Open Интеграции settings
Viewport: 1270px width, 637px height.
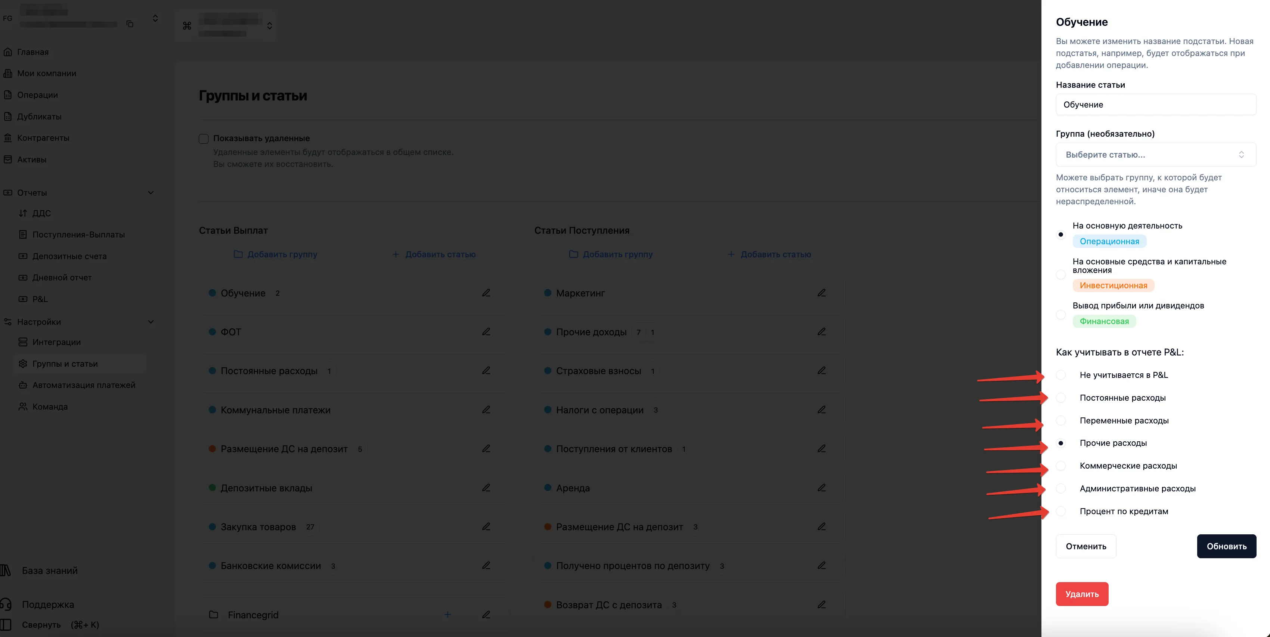57,342
